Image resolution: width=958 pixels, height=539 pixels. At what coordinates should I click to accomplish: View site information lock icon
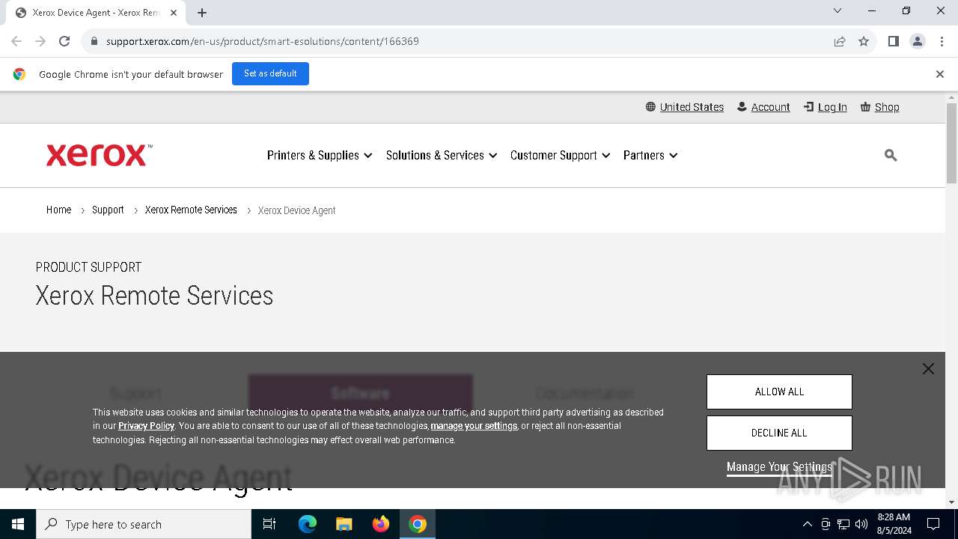click(94, 41)
